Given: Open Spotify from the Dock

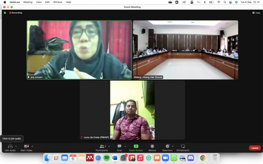Looking at the screenshot, I should pos(107,158).
